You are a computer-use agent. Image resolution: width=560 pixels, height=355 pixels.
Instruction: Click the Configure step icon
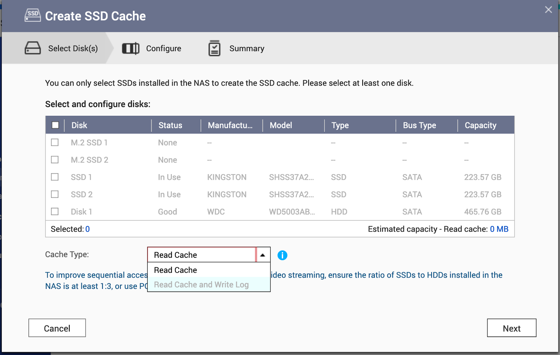coord(131,49)
